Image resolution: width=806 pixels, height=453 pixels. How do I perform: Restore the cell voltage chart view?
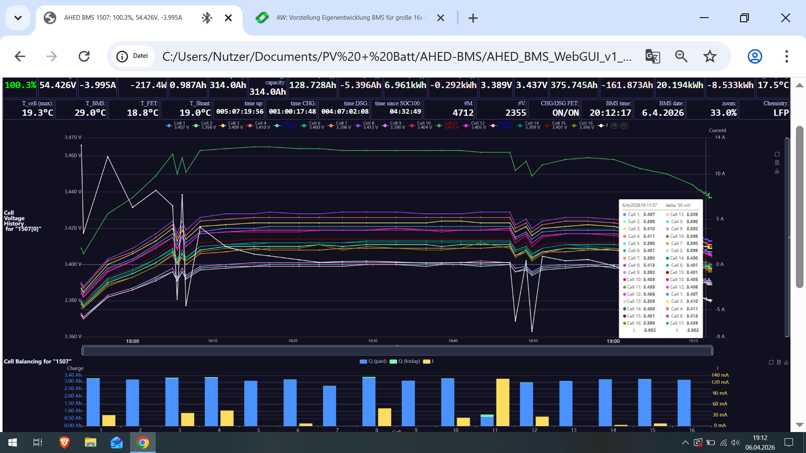[777, 154]
